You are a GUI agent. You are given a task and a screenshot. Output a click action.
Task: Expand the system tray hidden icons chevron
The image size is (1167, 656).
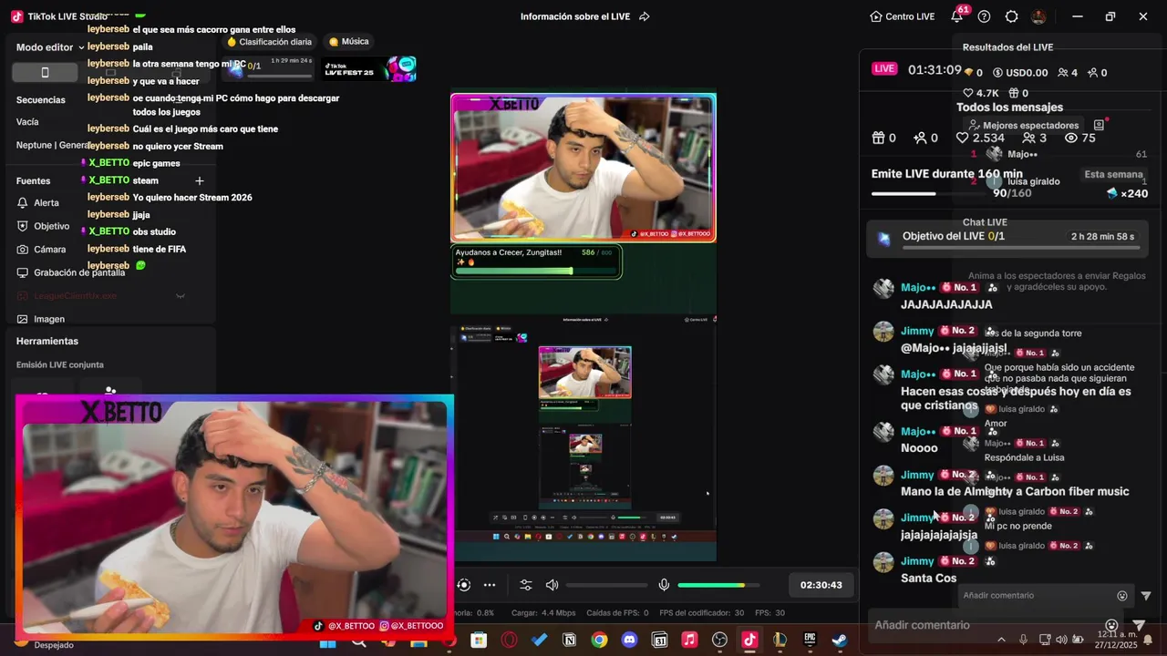coord(1001,640)
